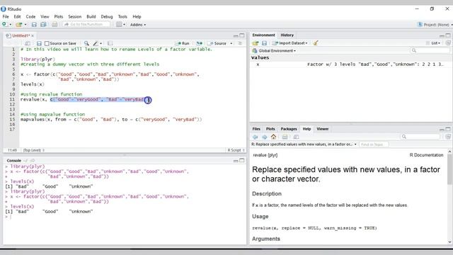Open the Code menu
This screenshot has height=255, width=453.
[x=30, y=17]
